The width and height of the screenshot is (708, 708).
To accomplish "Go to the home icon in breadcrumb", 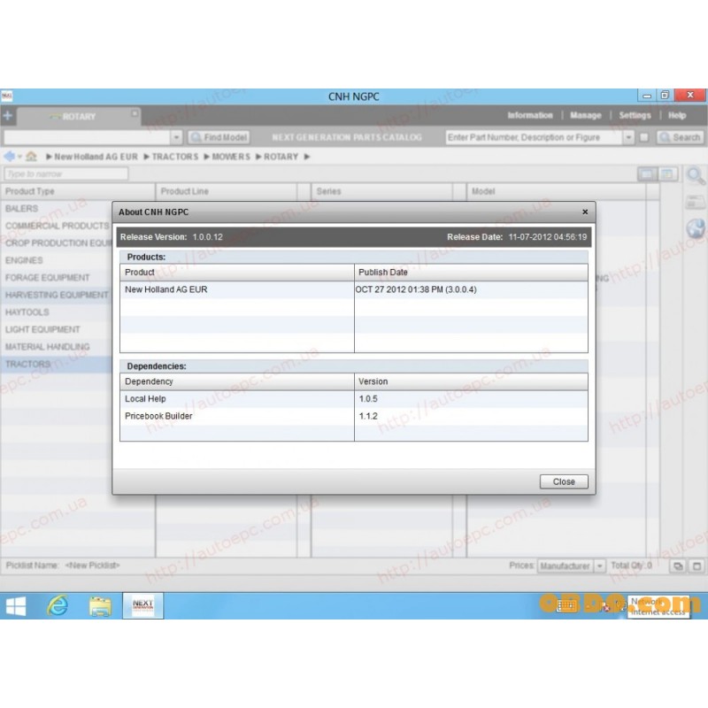I will coord(31,157).
